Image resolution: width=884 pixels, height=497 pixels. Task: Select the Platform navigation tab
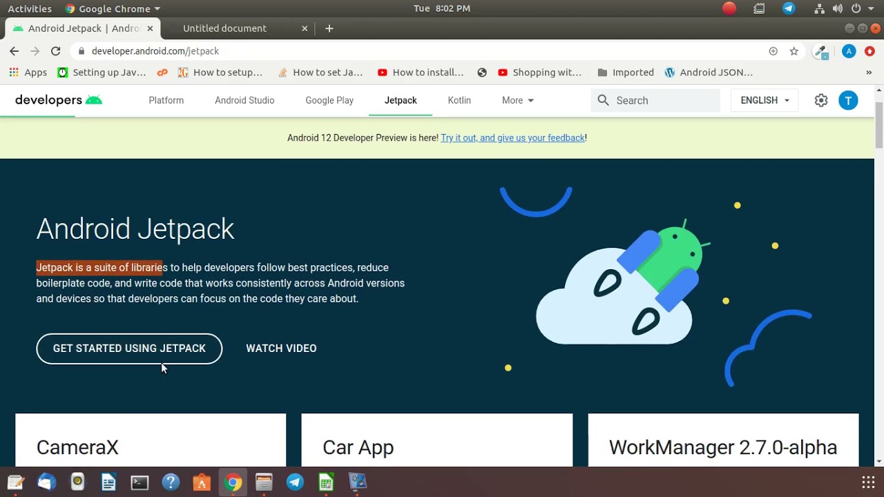166,100
